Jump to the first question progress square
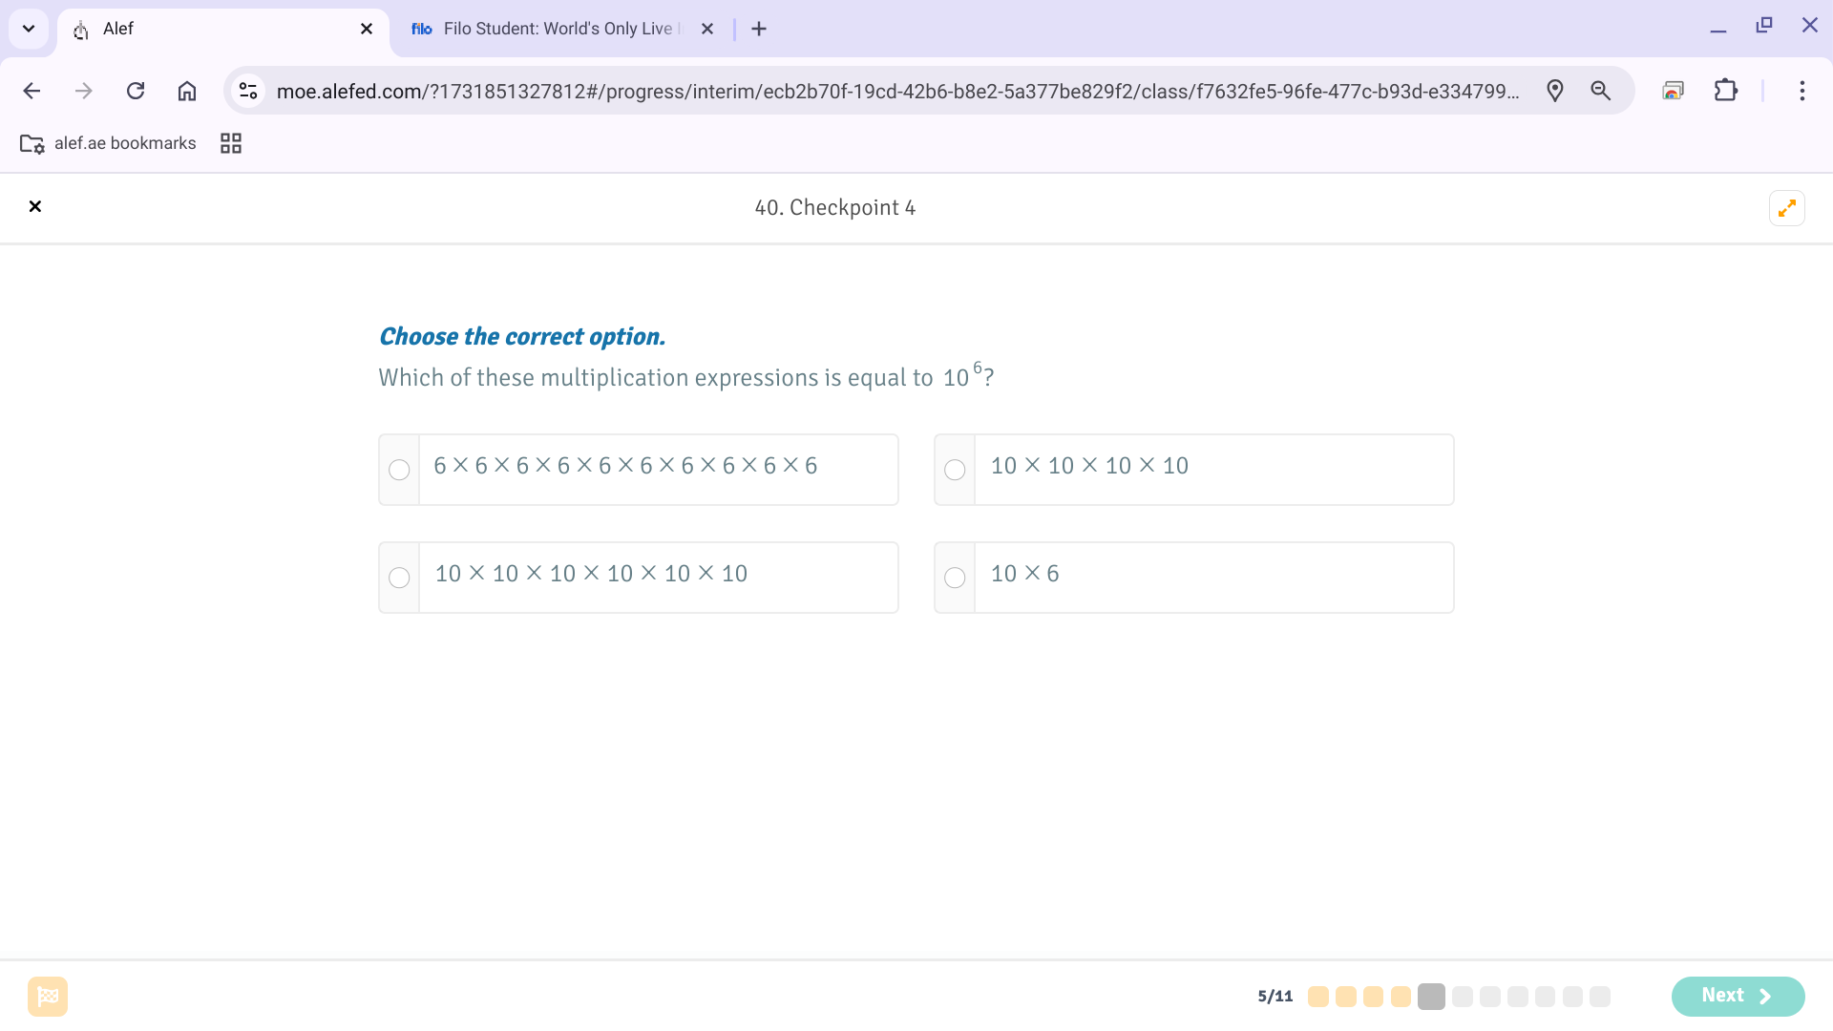 [x=1318, y=997]
